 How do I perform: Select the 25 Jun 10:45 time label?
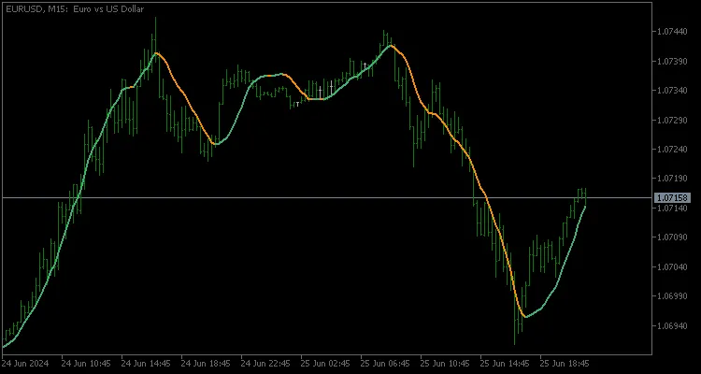(x=445, y=363)
